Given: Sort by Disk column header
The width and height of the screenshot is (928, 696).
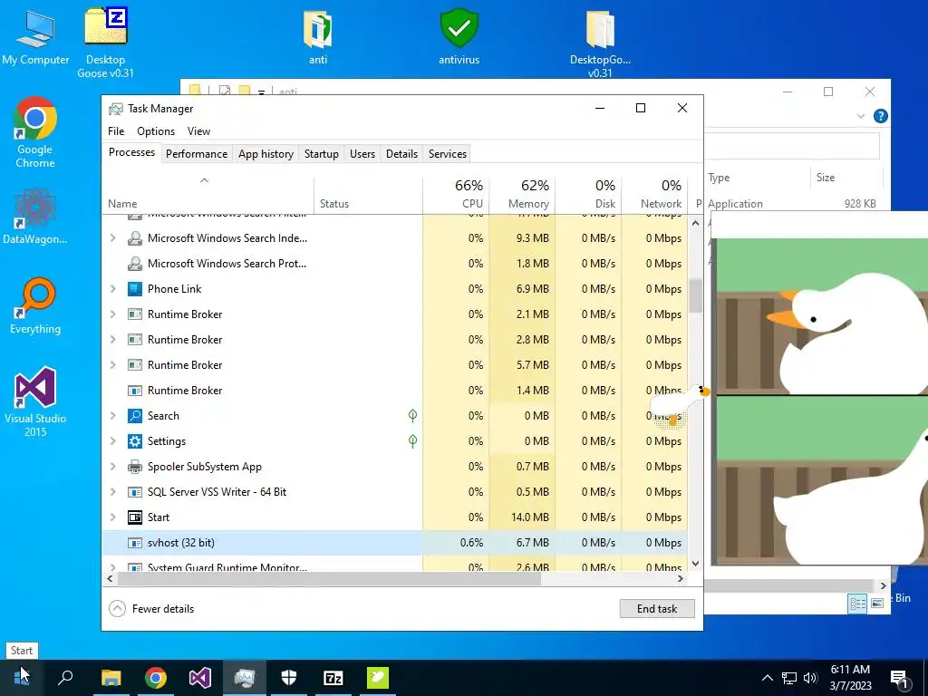Looking at the screenshot, I should [589, 194].
